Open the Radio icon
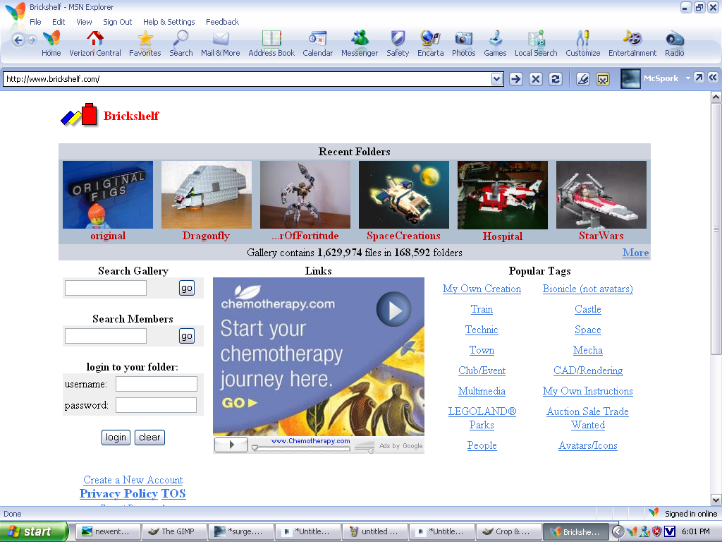This screenshot has width=722, height=542. tap(675, 44)
